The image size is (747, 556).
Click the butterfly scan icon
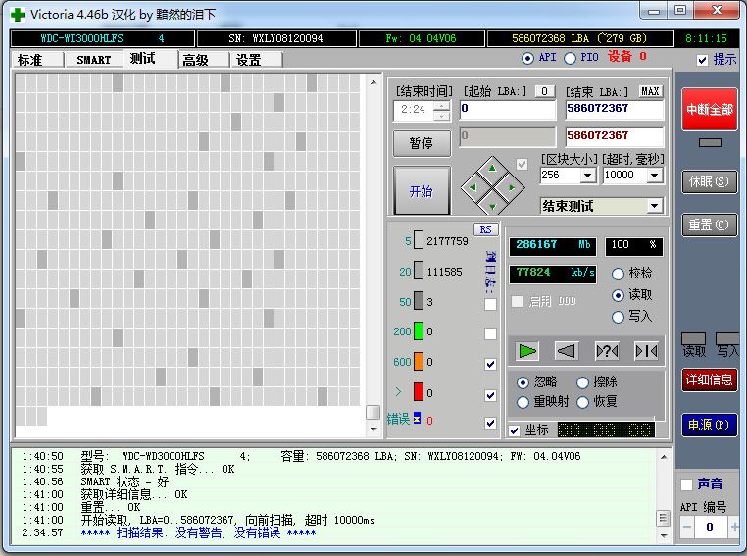645,351
